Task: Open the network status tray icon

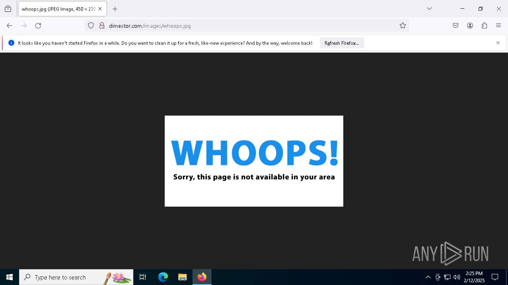Action: pyautogui.click(x=447, y=277)
